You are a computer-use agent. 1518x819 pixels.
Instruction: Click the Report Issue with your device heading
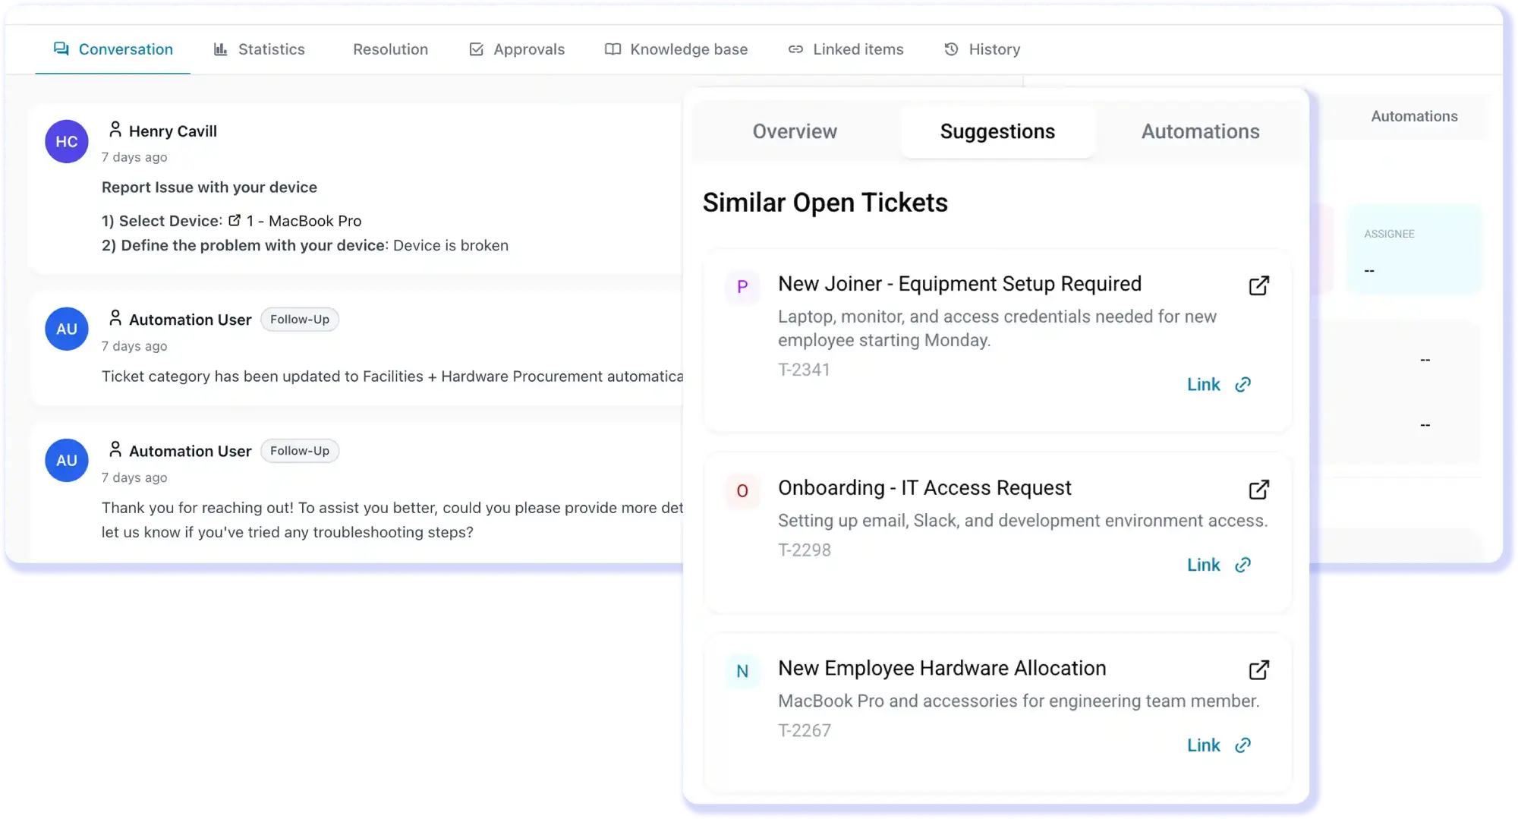(x=209, y=187)
